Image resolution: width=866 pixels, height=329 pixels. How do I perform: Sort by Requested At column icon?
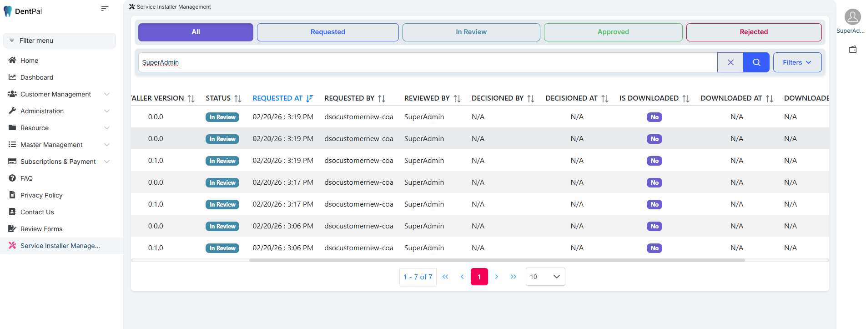pos(310,98)
